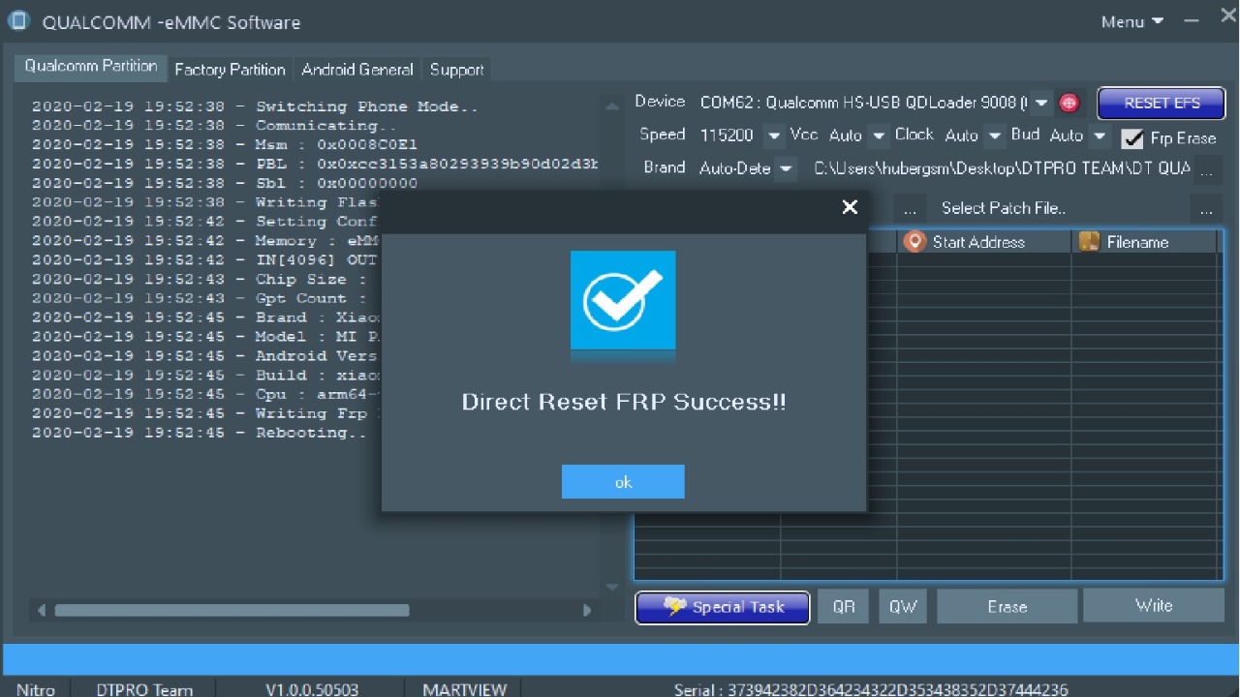
Task: Click the Start Address location icon
Action: click(x=914, y=241)
